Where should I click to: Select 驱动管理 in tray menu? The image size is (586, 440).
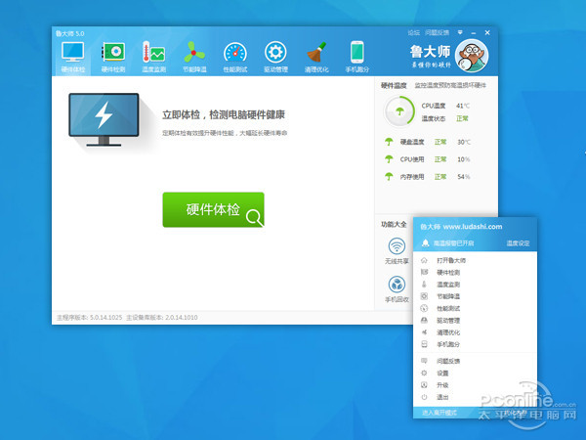[448, 321]
